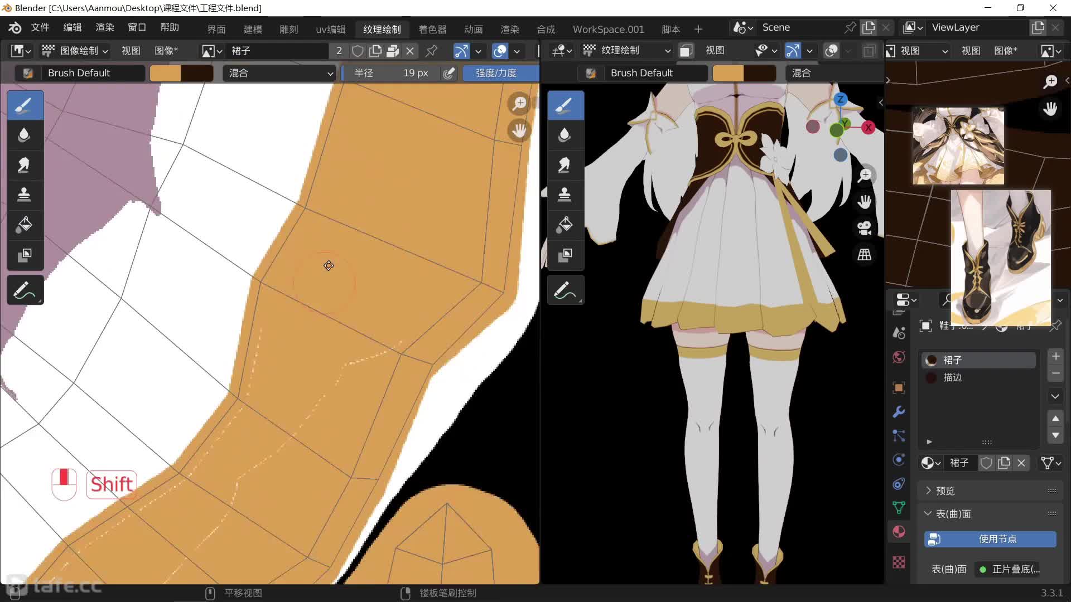
Task: Click the zoom magnifier in 3D viewport
Action: click(865, 175)
